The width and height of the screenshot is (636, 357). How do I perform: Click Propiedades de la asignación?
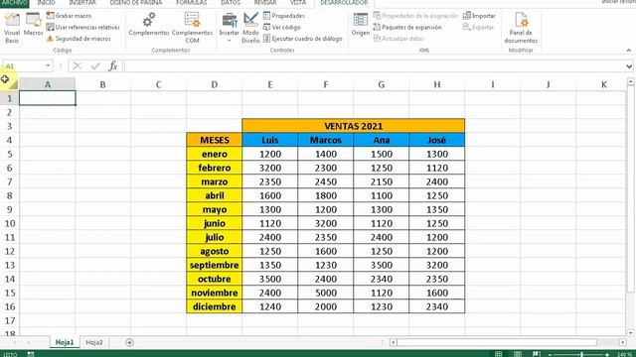click(x=415, y=16)
